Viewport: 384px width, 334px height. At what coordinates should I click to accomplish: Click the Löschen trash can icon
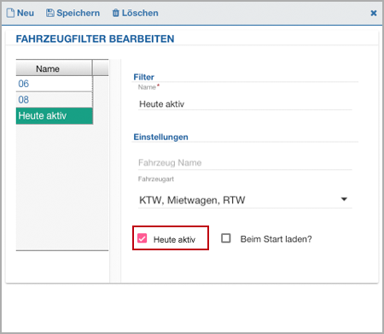coord(116,13)
